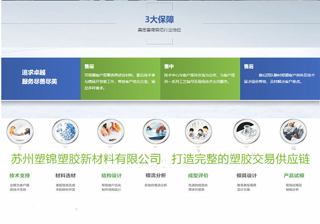Image resolution: width=320 pixels, height=224 pixels.
Task: Open the 结构设计 heading
Action: (x=111, y=176)
